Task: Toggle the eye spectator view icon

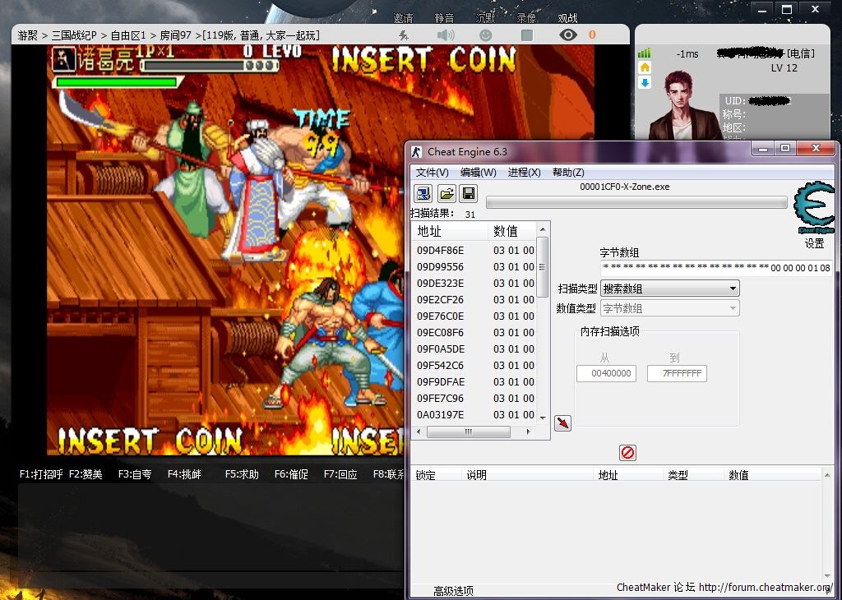Action: (567, 35)
